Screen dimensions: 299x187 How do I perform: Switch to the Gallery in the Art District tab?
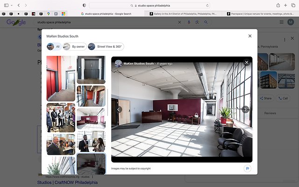click(x=183, y=14)
